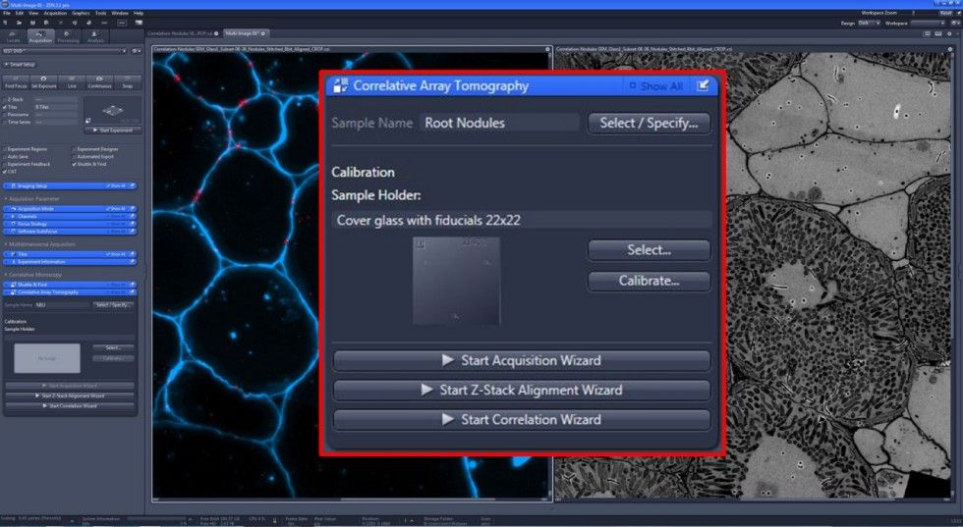
Task: Expand the Imaging Setup panel bar
Action: pos(70,185)
